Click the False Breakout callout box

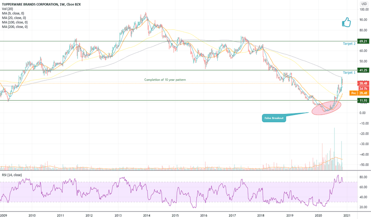click(x=274, y=118)
